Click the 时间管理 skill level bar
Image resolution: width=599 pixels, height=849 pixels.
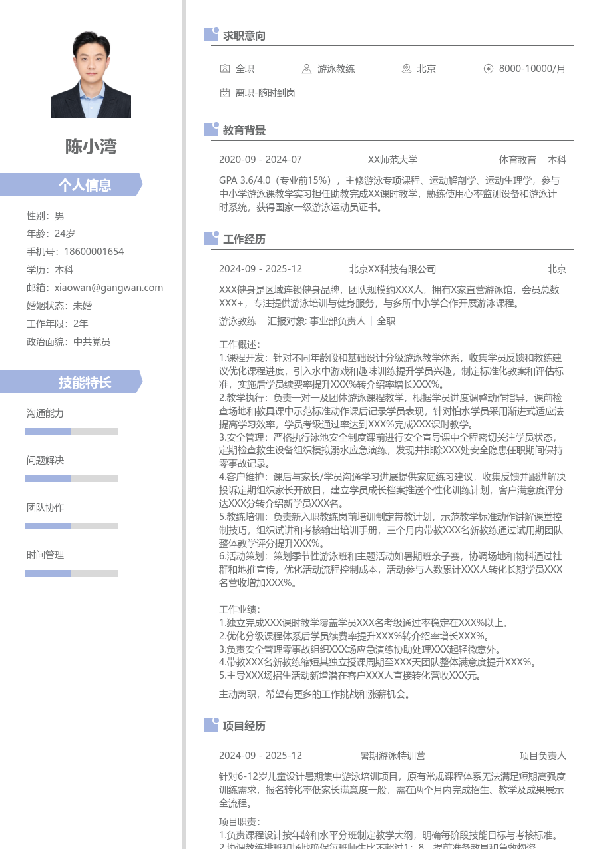click(71, 573)
